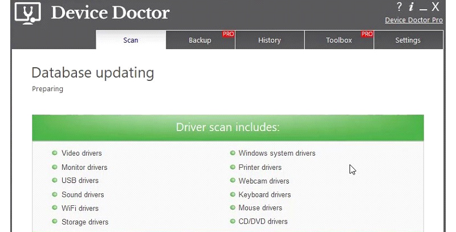Click green bullet beside Keyboard drivers
This screenshot has height=232, width=456.
[x=233, y=194]
